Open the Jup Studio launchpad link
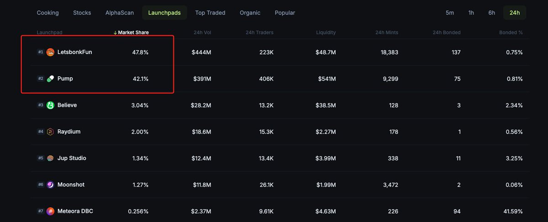This screenshot has height=222, width=548. click(x=72, y=158)
